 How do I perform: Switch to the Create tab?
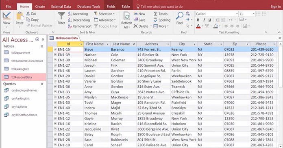coord(40,7)
